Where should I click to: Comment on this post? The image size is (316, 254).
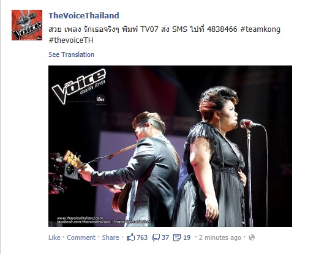click(x=81, y=237)
